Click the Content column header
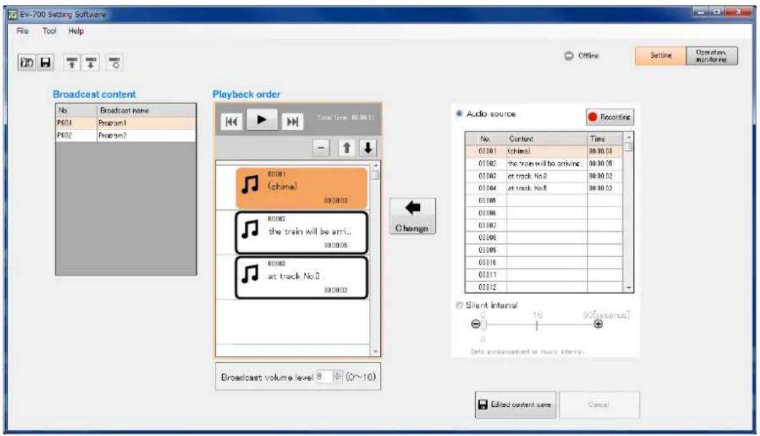The image size is (760, 436). (x=547, y=139)
